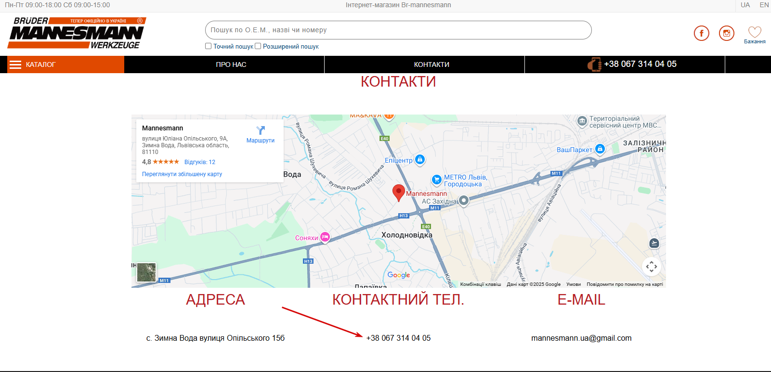The image size is (771, 372).
Task: Enable the Точний пошук checkbox
Action: pos(209,46)
